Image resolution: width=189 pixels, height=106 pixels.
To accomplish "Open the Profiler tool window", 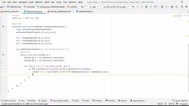I will (32, 101).
